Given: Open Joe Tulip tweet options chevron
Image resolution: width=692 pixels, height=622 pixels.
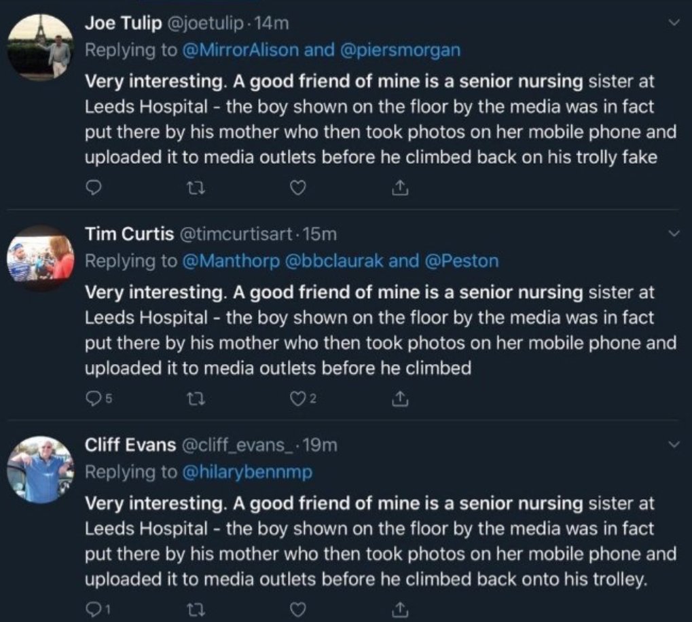Looking at the screenshot, I should click(674, 22).
